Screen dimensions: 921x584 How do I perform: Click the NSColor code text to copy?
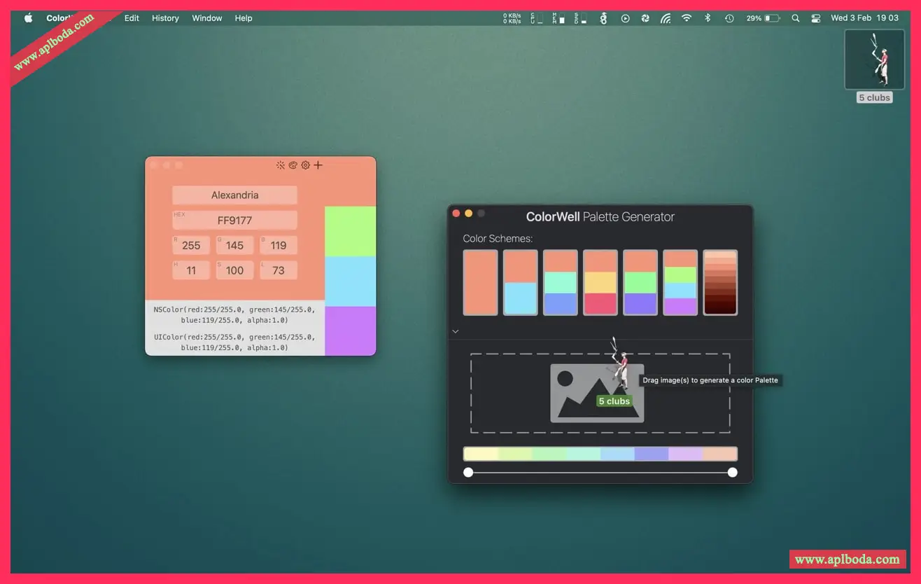[x=234, y=314]
